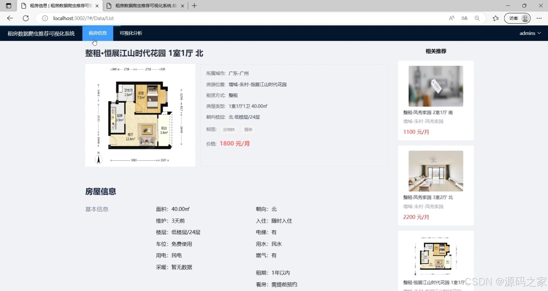Open the tab actions icon at top-left
548x291 pixels.
tap(8, 6)
